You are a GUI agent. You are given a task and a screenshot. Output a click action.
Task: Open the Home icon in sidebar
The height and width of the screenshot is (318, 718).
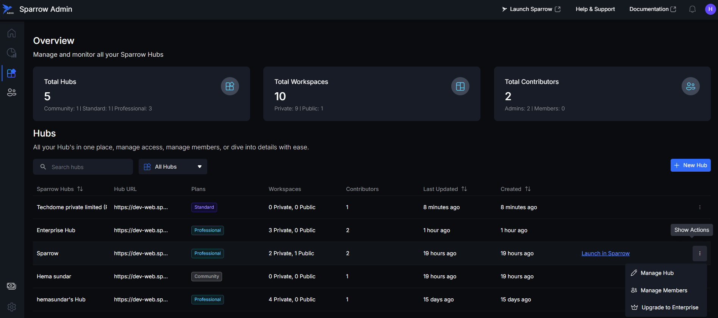pos(11,33)
